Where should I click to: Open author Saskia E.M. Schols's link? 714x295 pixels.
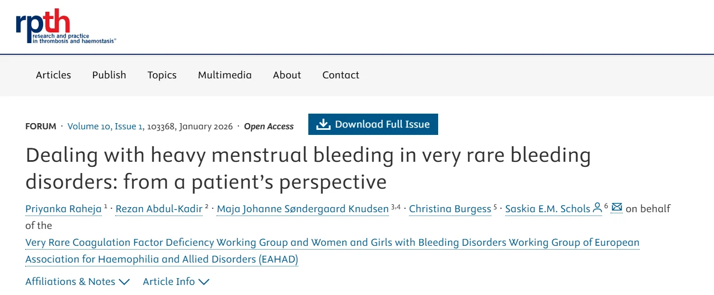[548, 209]
